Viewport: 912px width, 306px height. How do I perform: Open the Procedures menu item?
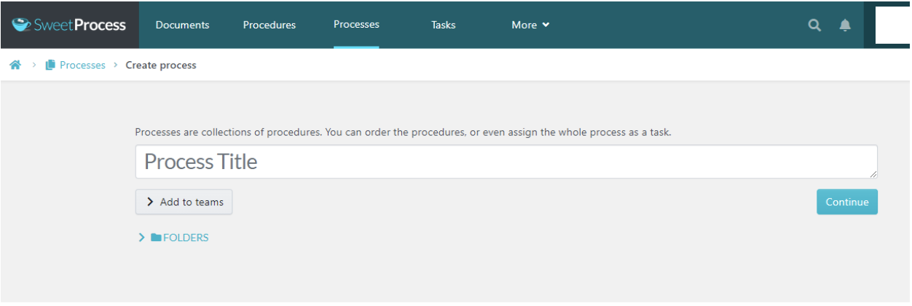point(270,25)
